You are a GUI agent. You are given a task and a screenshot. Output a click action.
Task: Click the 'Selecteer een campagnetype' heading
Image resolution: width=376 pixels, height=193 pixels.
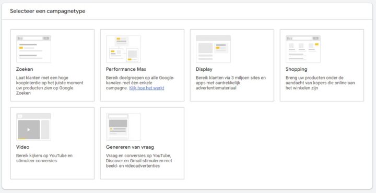(x=48, y=11)
